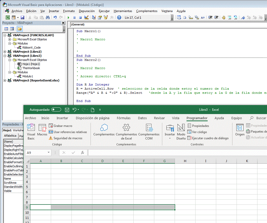This screenshot has height=223, width=267.
Task: Toggle breakpoint with the hand icon
Action: point(224,17)
